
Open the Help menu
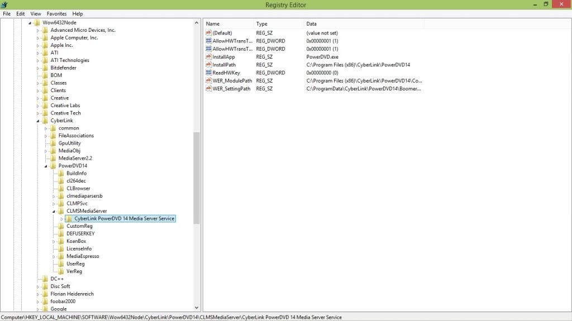pyautogui.click(x=77, y=14)
